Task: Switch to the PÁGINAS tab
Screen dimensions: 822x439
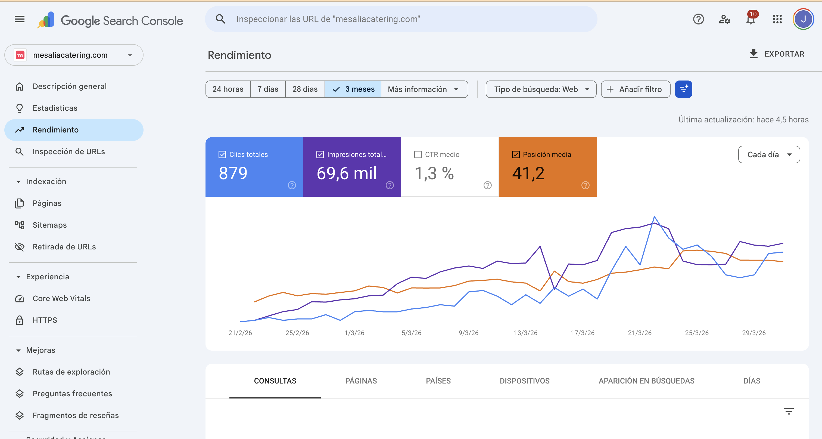Action: [361, 381]
